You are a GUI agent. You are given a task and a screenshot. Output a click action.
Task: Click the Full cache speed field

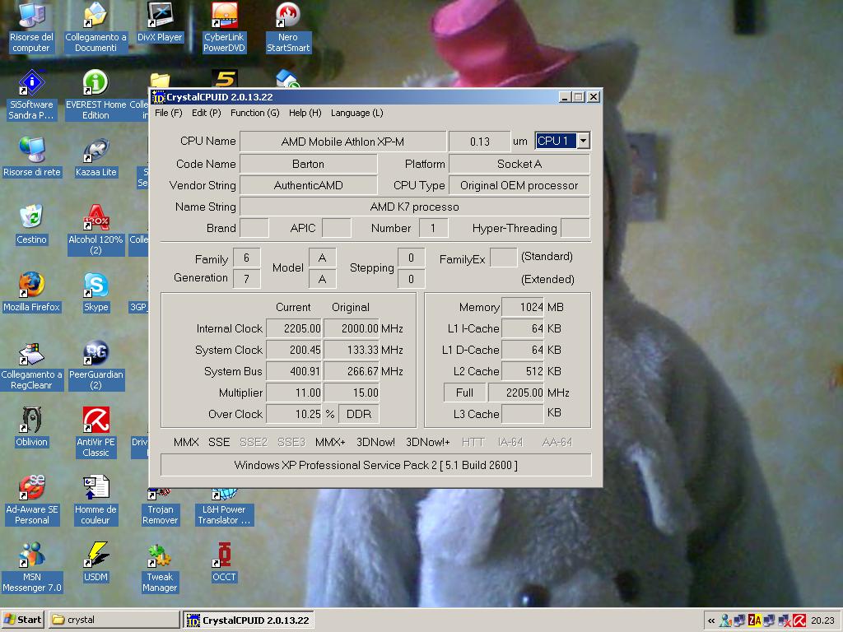(464, 393)
